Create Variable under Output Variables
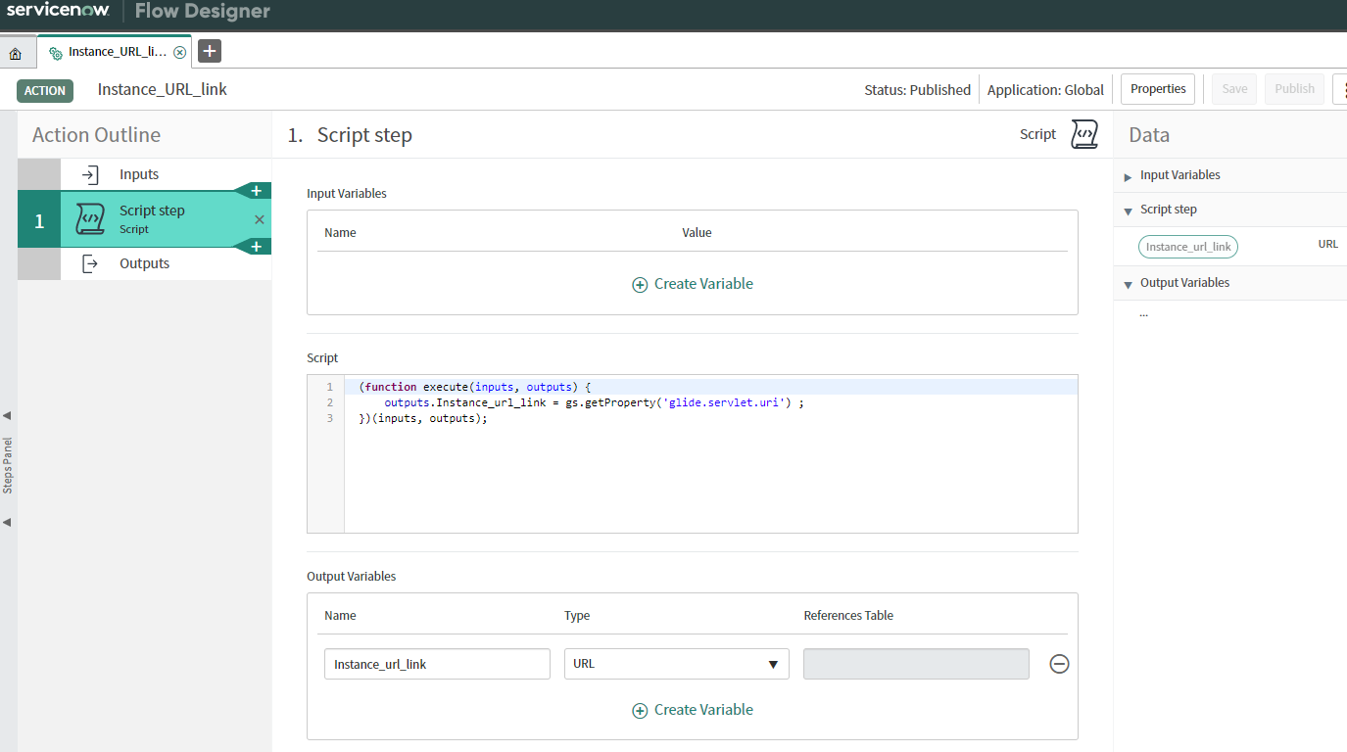 point(693,710)
